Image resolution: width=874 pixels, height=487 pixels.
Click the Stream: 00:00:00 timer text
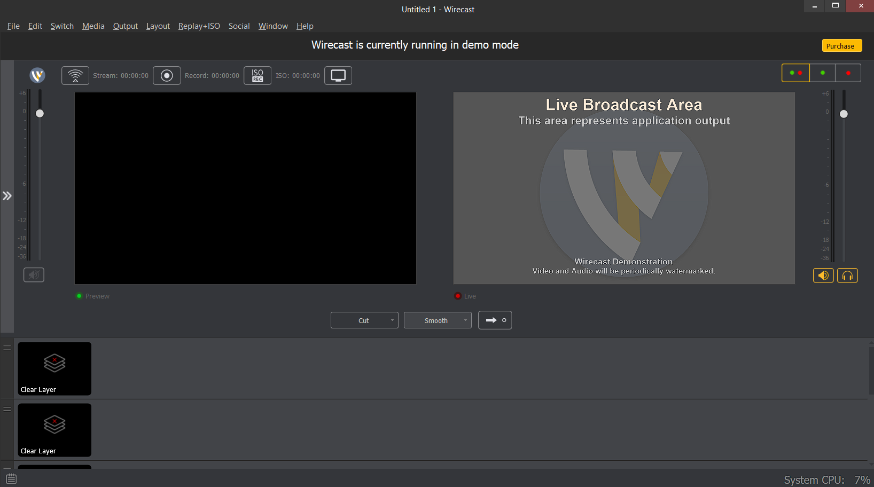coord(121,76)
